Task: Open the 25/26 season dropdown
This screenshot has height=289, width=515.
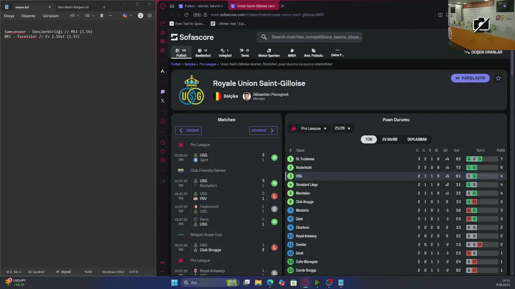Action: click(342, 128)
